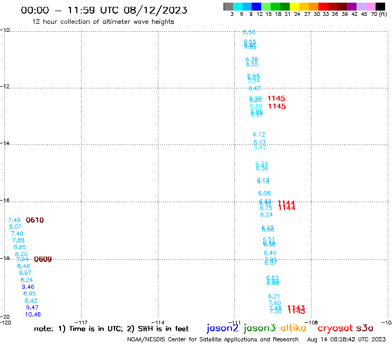Click the '-108' longitude axis label
The image size is (392, 344).
(311, 322)
